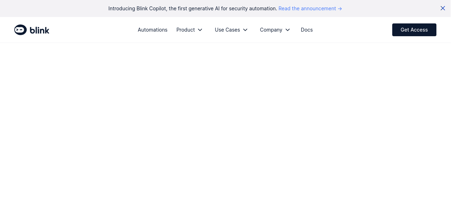Open the Automations nav item
The height and width of the screenshot is (213, 456).
pos(152,30)
